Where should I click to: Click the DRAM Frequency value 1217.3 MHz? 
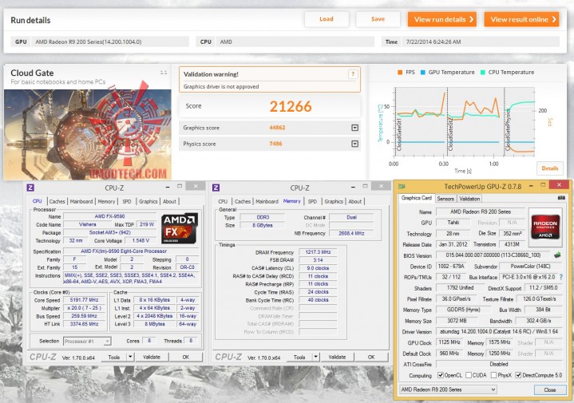click(x=318, y=252)
